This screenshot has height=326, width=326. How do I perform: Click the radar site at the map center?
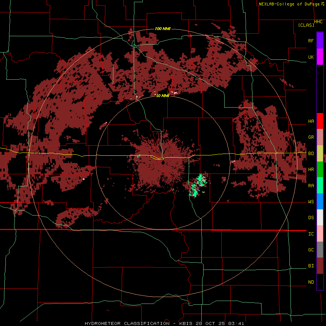[x=162, y=162]
